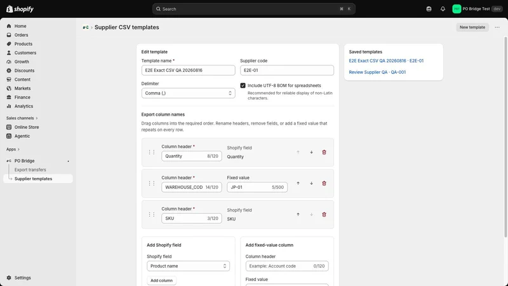Open Markets in sidebar
508x286 pixels.
(22, 88)
